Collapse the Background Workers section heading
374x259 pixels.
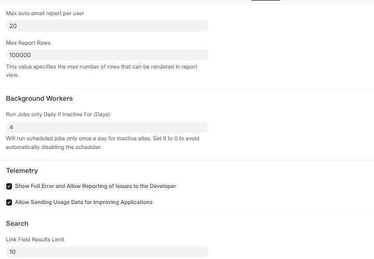tap(39, 99)
